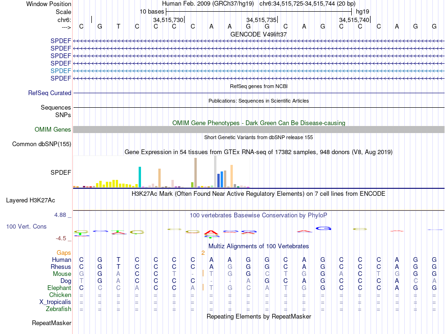Click the -4.5 conservation axis minimum
The height and width of the screenshot is (334, 445).
(61, 238)
